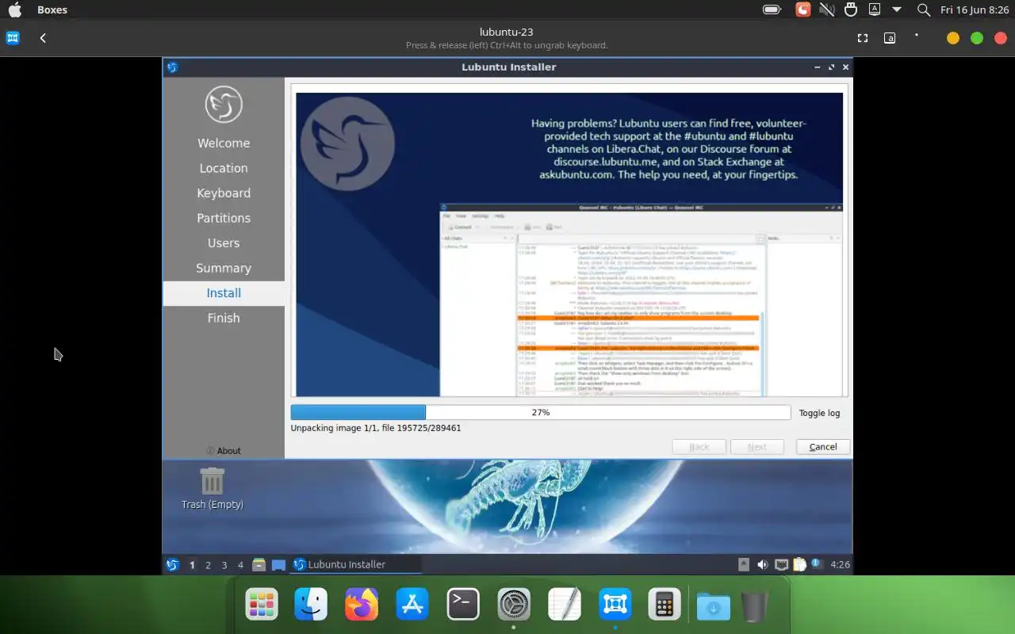The image size is (1015, 634).
Task: Click the Fri 16 Jun 8:26 clock
Action: (974, 10)
